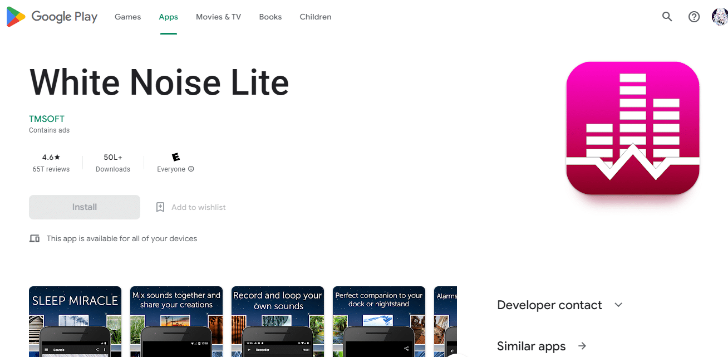Viewport: 728px width, 357px height.
Task: Click the Similar apps heading
Action: tap(531, 346)
